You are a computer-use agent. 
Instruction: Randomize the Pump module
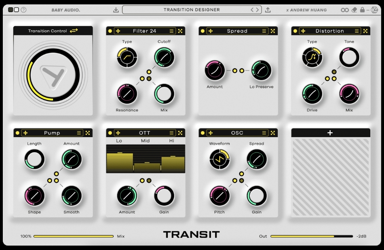[88, 133]
